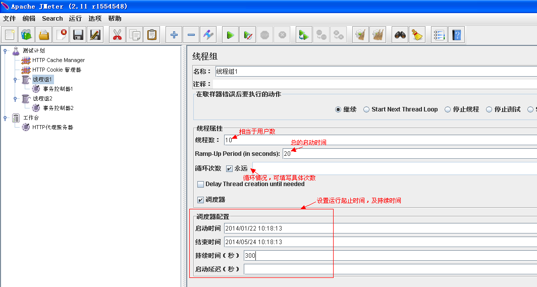The image size is (537, 287).
Task: Select the Start Next Thread Loop option
Action: (x=366, y=109)
